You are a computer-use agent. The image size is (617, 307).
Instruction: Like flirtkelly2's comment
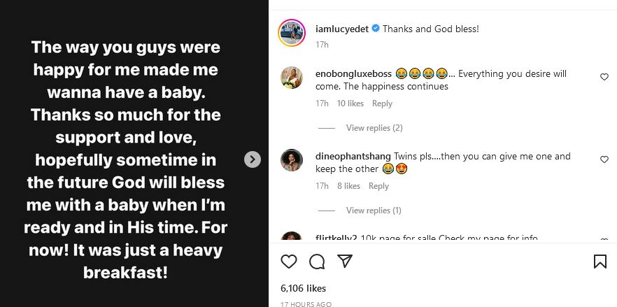[x=604, y=241]
